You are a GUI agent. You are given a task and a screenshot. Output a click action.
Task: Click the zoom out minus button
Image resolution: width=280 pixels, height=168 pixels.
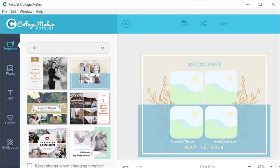pos(249,167)
